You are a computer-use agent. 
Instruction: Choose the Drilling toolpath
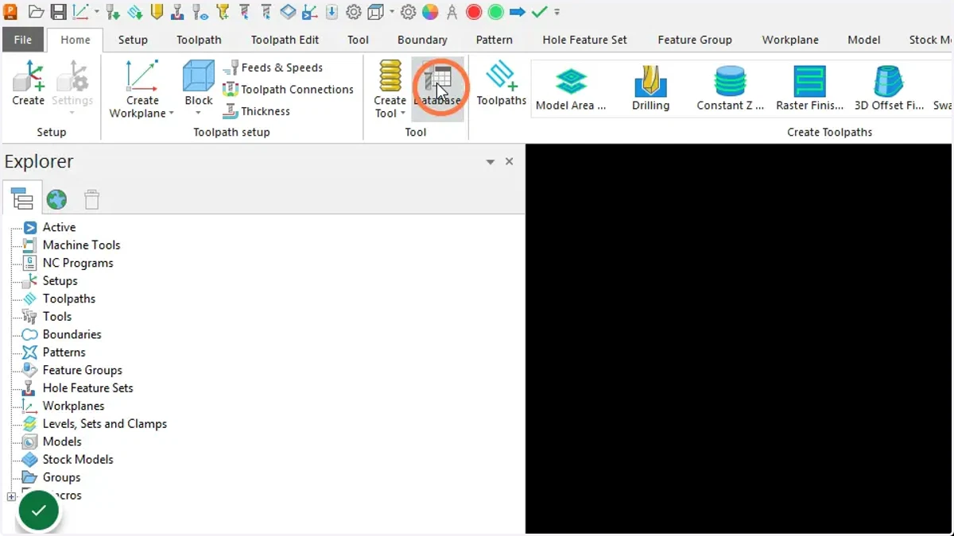(650, 88)
